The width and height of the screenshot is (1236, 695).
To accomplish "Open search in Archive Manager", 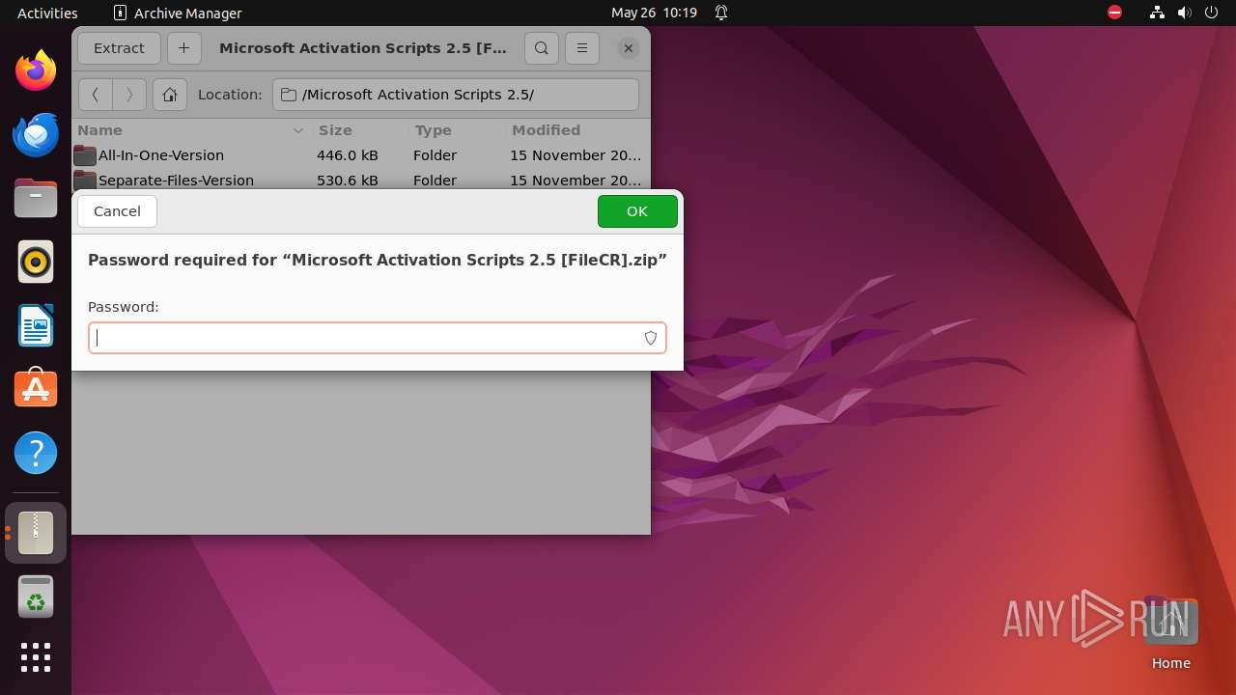I will tap(542, 48).
